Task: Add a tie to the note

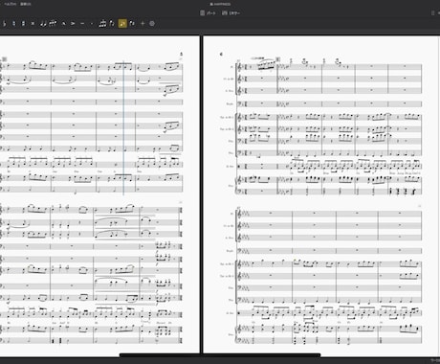Action: (43, 23)
